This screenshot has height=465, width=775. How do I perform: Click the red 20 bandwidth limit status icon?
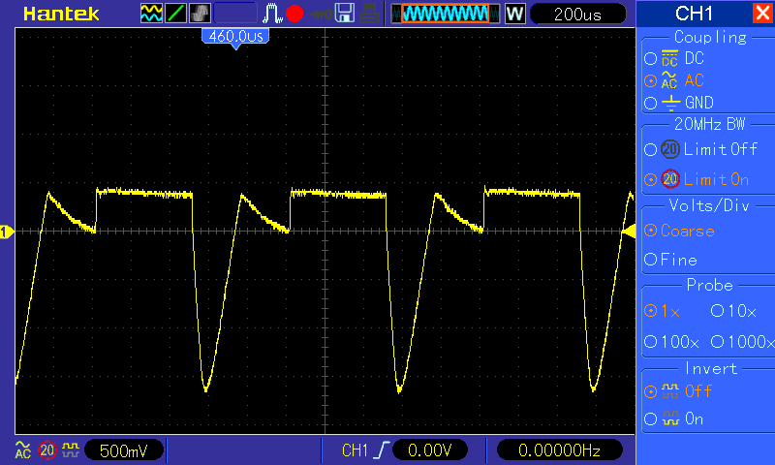[47, 450]
